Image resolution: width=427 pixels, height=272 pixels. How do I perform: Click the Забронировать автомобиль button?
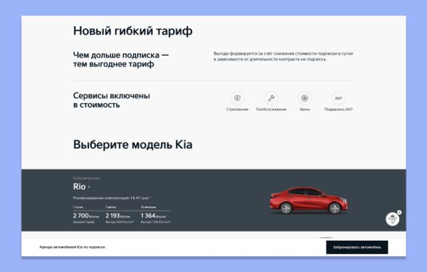click(x=357, y=247)
